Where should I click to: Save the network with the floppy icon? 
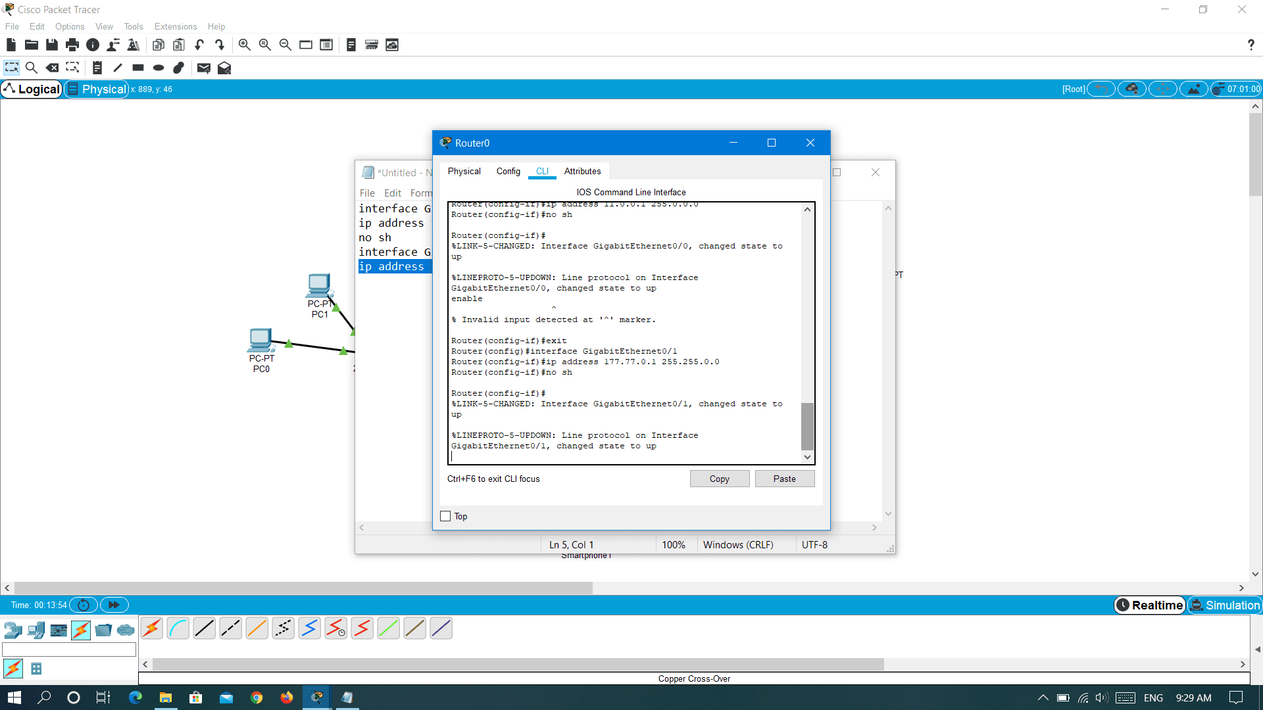click(51, 45)
